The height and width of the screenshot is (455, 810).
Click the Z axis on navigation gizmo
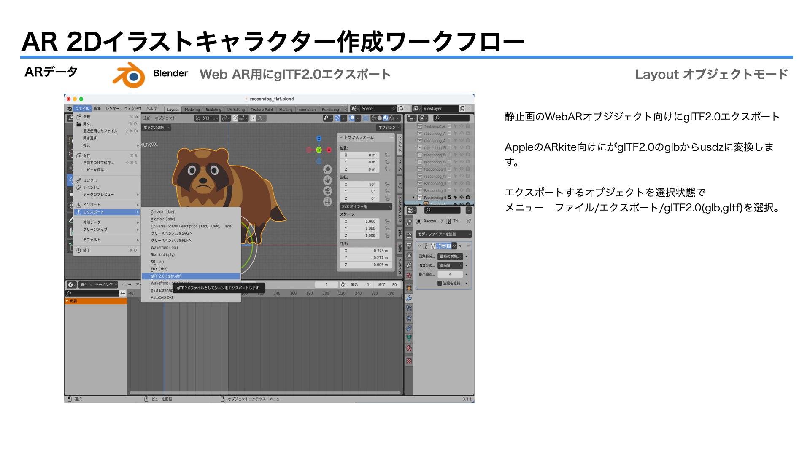[319, 139]
